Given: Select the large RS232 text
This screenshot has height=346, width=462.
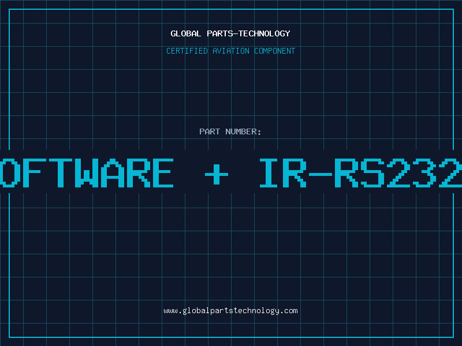Looking at the screenshot, I should [398, 173].
